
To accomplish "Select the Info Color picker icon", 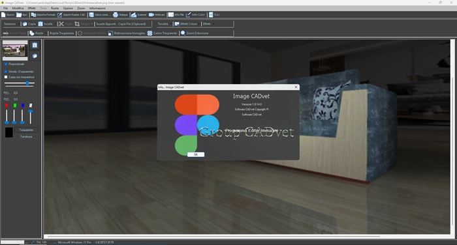I will click(188, 14).
